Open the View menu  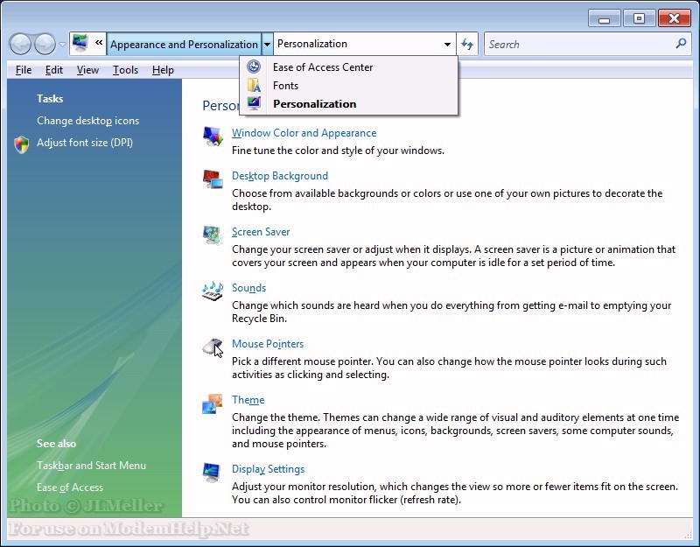coord(87,70)
